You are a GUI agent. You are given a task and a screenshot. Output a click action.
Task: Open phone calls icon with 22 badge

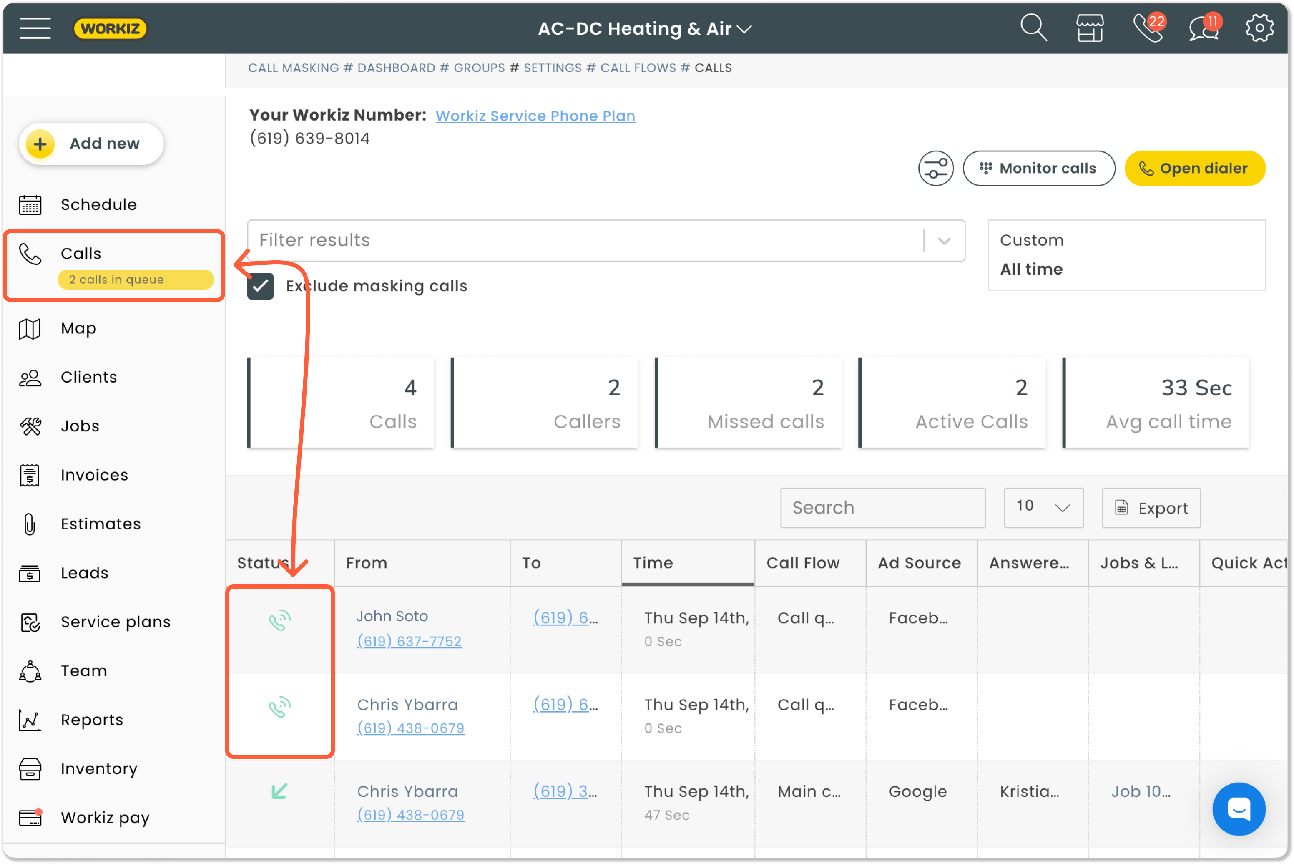pos(1148,28)
